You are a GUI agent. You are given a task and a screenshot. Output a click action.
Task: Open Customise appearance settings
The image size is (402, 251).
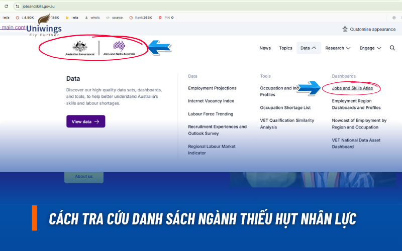click(x=369, y=29)
